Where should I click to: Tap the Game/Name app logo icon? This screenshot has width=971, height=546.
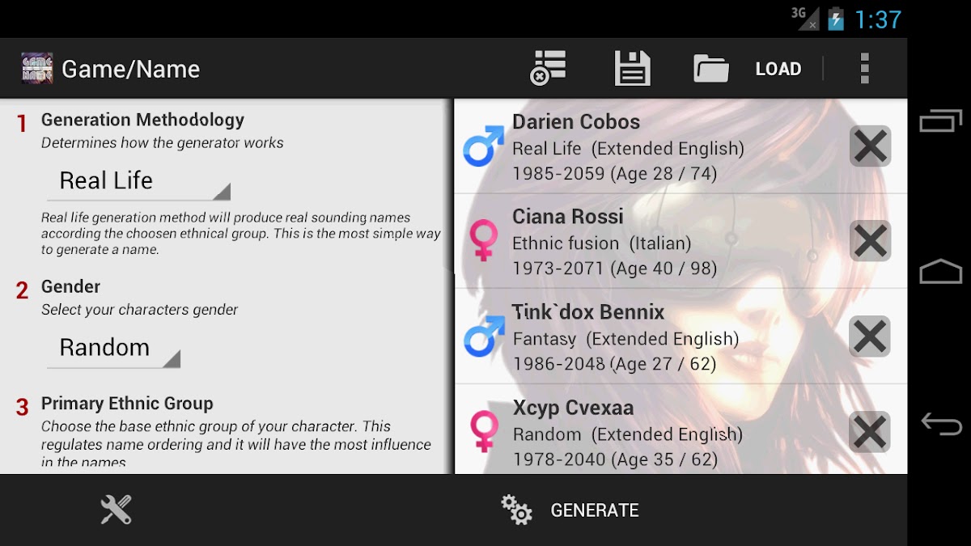[x=37, y=69]
